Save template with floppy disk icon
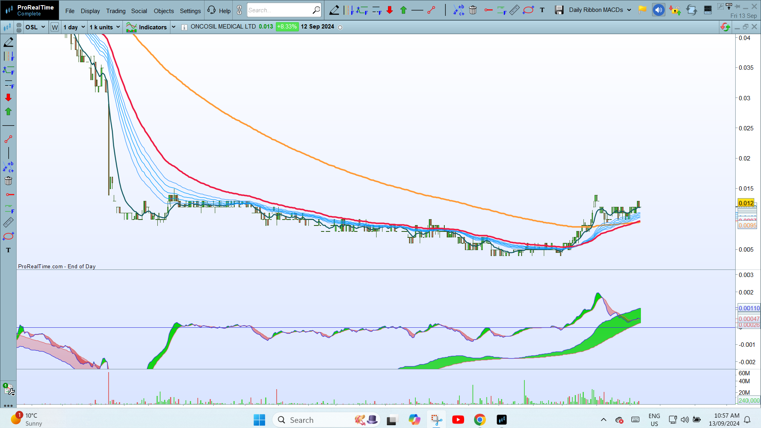Image resolution: width=761 pixels, height=428 pixels. 559,10
